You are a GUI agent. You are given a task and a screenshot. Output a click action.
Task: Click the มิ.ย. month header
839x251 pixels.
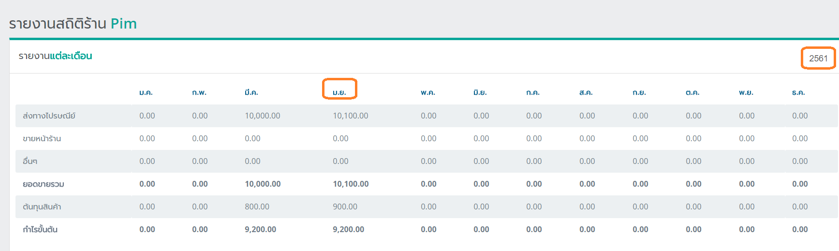click(480, 92)
